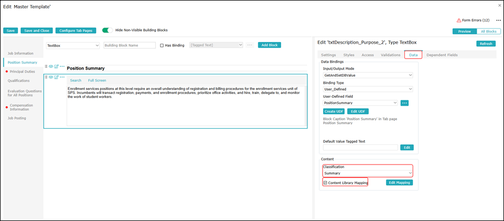Open the TextBox block type dropdown
This screenshot has height=221, width=504.
tap(73, 46)
